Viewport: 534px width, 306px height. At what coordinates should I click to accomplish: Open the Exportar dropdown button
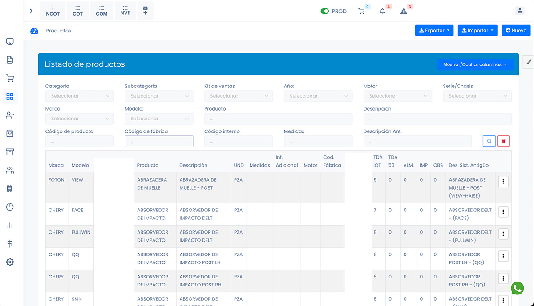(434, 31)
